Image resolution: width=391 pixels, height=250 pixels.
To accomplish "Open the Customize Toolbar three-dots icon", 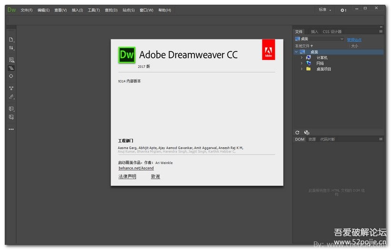I will (11, 129).
